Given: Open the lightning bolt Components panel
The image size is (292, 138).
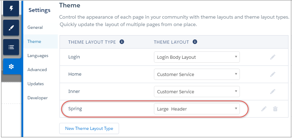Looking at the screenshot, I should pyautogui.click(x=11, y=8).
